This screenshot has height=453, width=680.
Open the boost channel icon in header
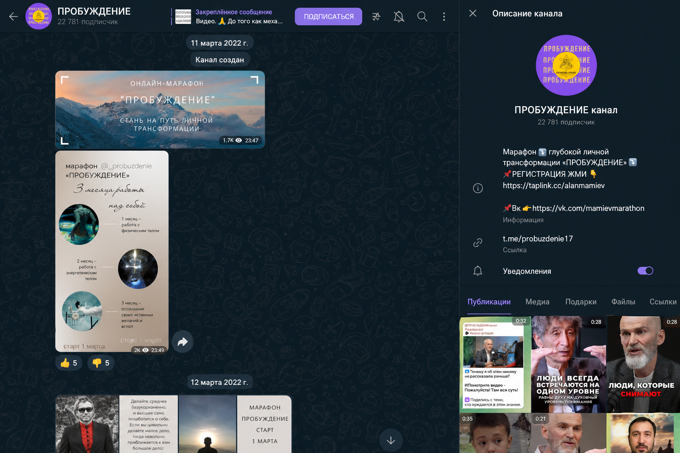point(376,16)
